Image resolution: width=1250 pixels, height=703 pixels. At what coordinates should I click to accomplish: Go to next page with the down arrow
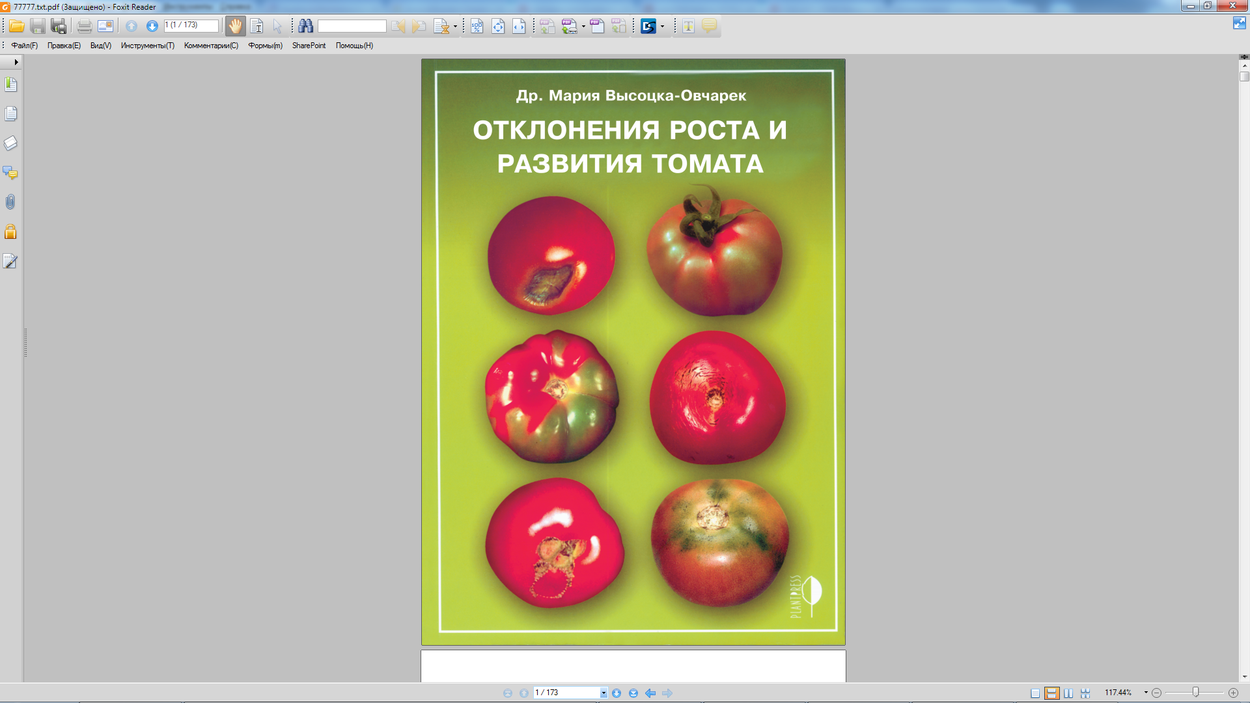(x=152, y=26)
